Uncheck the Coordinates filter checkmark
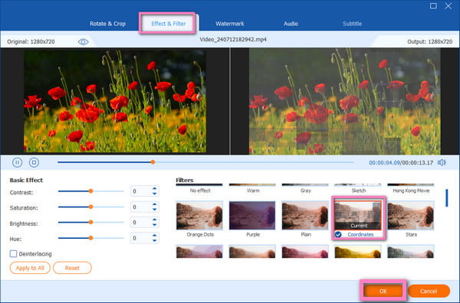The image size is (460, 303). (338, 234)
